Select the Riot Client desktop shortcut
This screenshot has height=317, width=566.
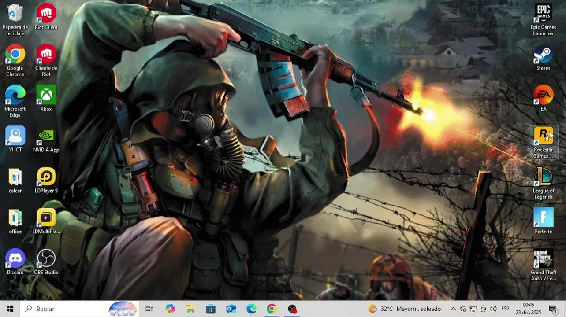point(46,17)
